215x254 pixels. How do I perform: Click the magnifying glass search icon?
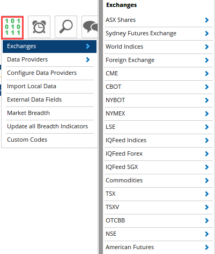click(66, 27)
